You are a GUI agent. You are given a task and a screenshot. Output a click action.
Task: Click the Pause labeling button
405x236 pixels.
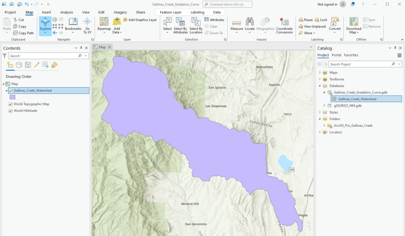pyautogui.click(x=306, y=20)
